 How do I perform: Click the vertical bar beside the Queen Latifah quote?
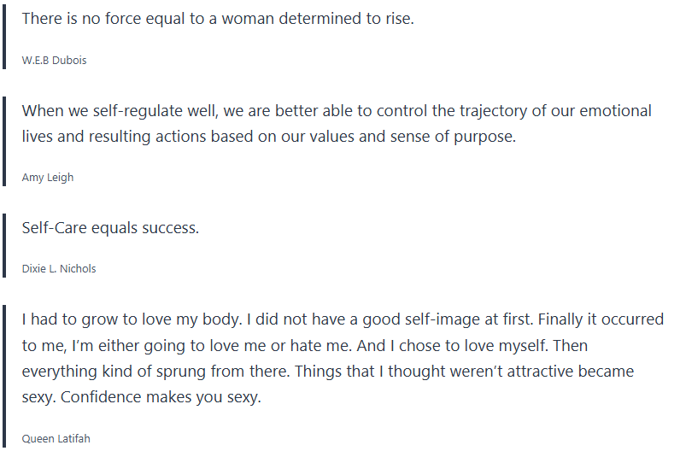pyautogui.click(x=4, y=376)
